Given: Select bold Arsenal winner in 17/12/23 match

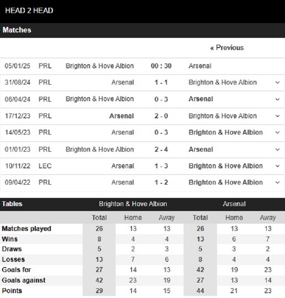Looking at the screenshot, I should coord(121,116).
